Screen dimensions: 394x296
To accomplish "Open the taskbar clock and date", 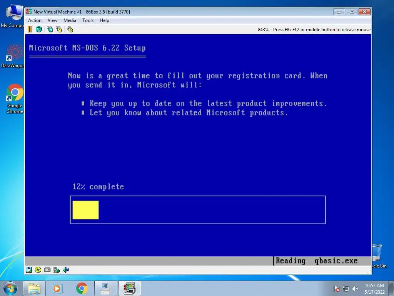I will pos(374,289).
